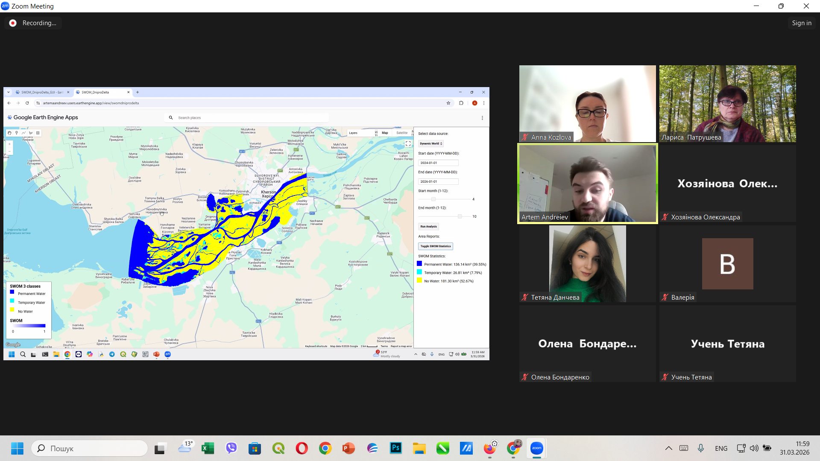Open PowerPoint from the taskbar
The height and width of the screenshot is (461, 820).
pyautogui.click(x=348, y=448)
